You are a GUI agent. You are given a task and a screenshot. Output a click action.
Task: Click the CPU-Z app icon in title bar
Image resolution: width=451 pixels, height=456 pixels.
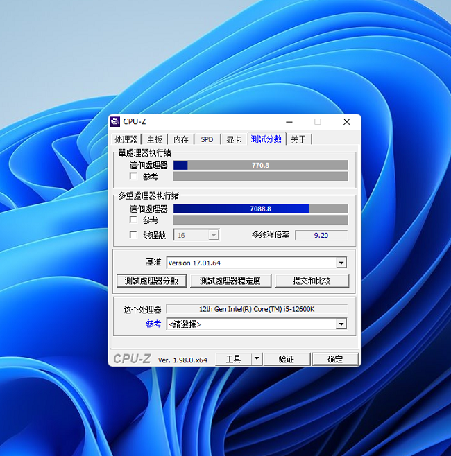(x=115, y=121)
